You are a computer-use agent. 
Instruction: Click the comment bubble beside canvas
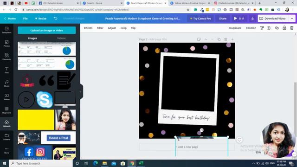pos(239,140)
